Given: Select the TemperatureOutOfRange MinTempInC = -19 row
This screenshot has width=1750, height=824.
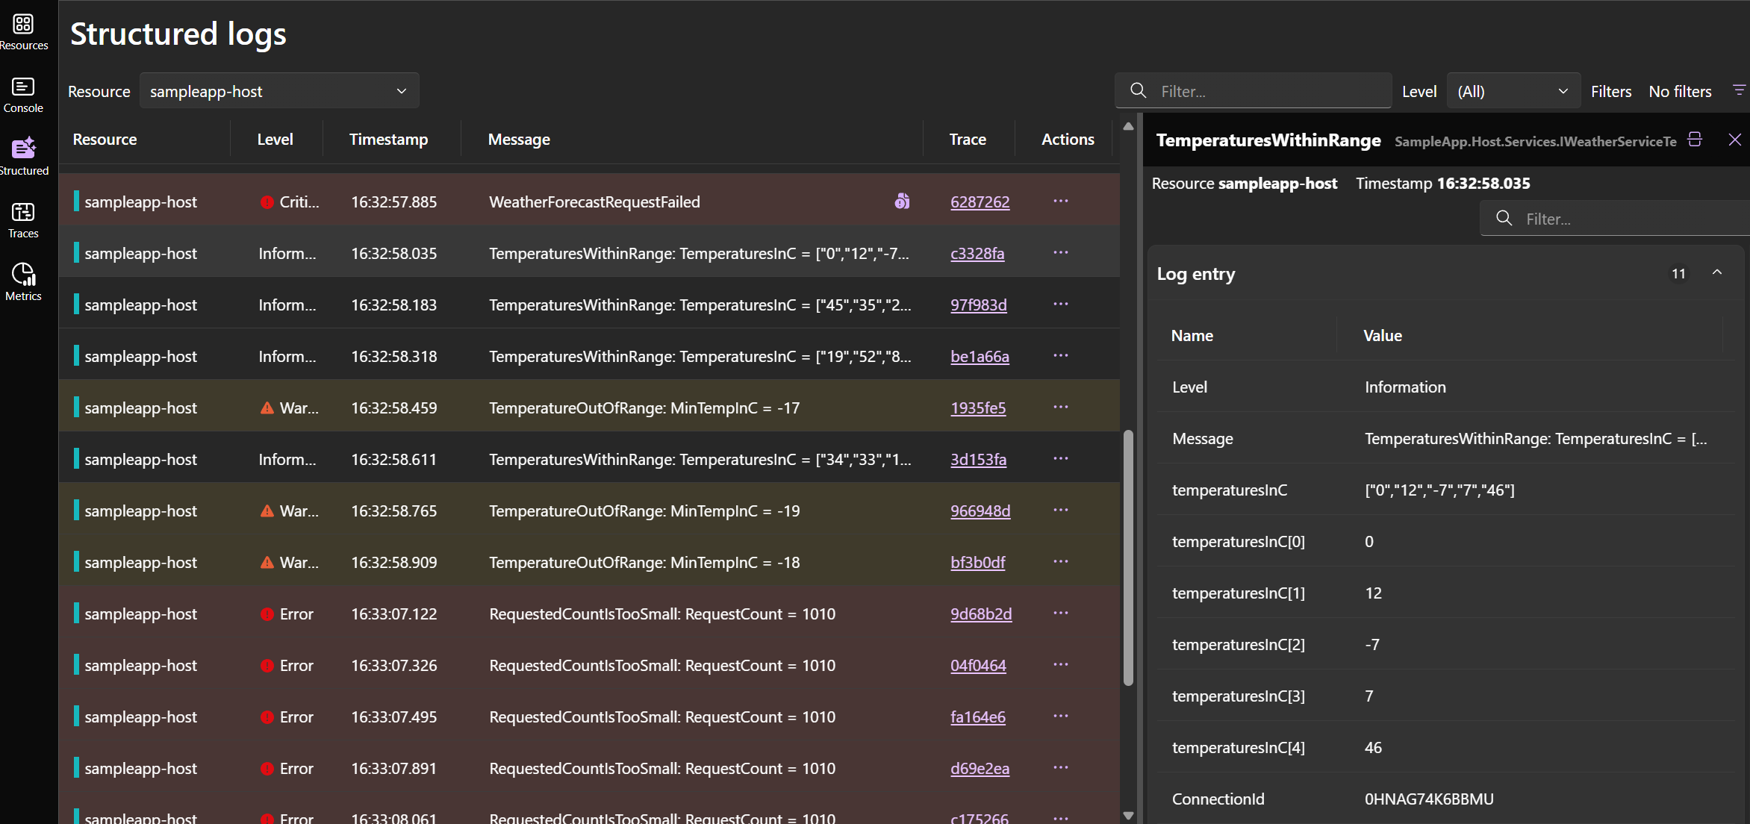Looking at the screenshot, I should [x=589, y=511].
